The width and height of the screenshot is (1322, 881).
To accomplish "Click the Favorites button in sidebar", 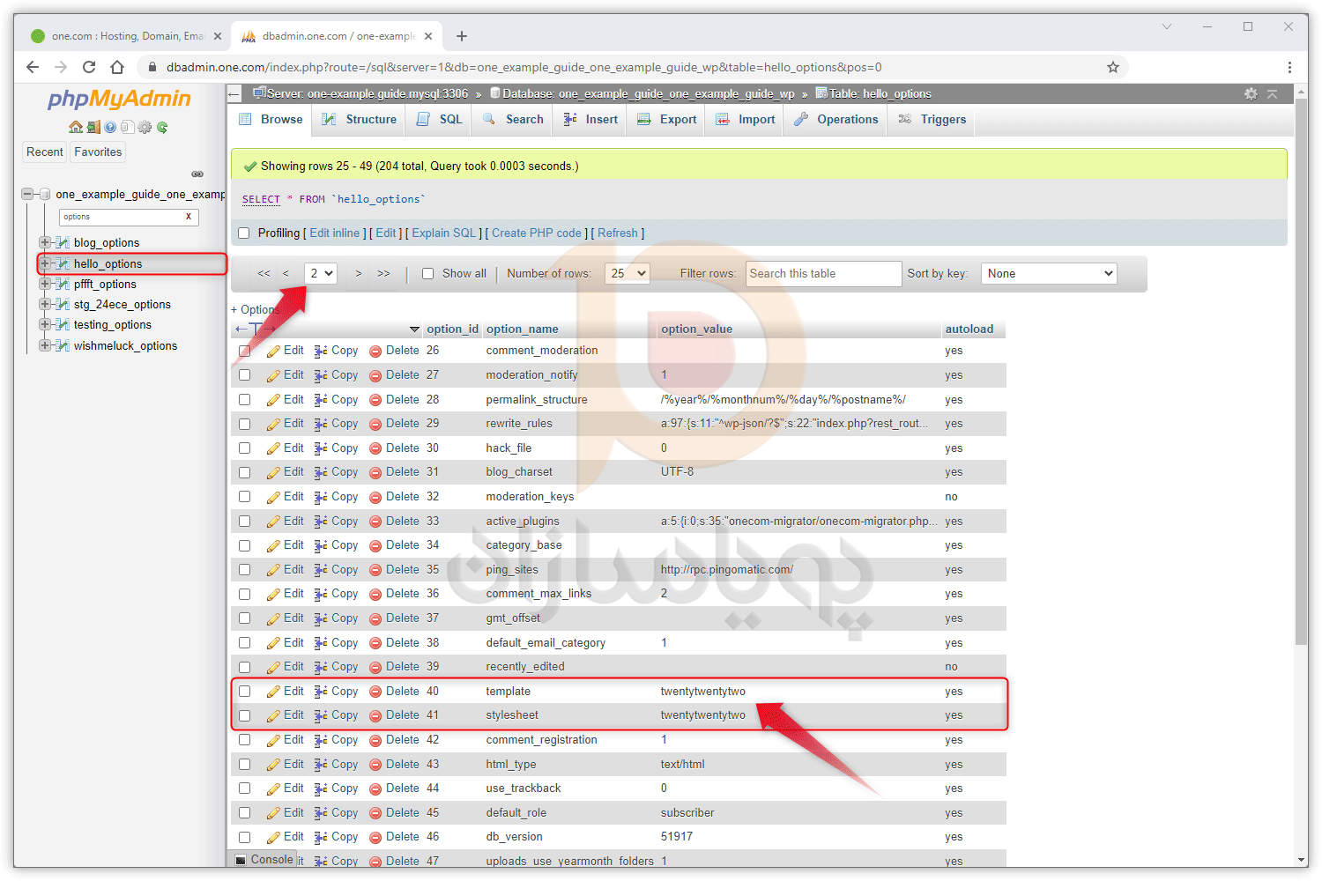I will [x=98, y=152].
